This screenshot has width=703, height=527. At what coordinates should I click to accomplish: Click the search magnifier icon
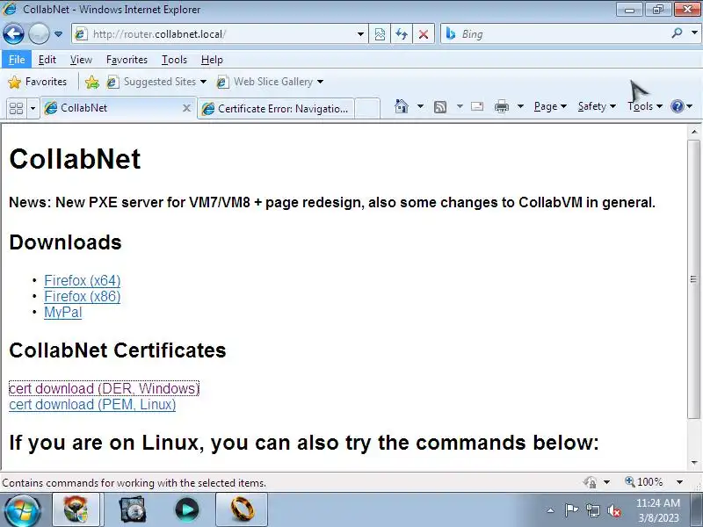click(x=677, y=33)
